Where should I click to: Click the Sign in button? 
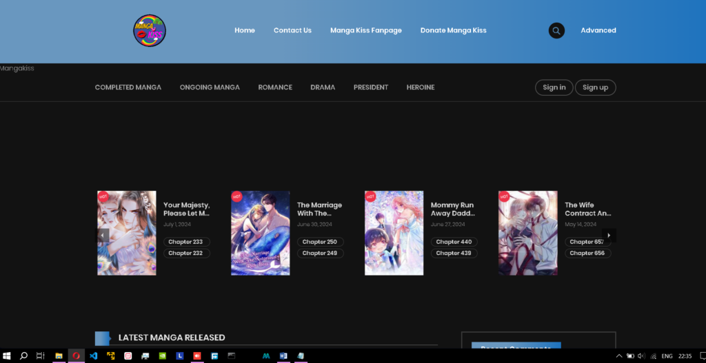coord(554,87)
